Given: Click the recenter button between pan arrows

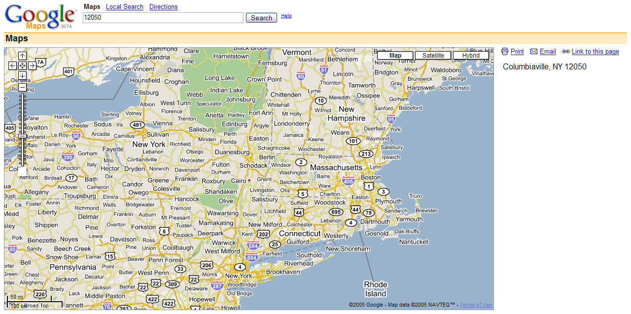Looking at the screenshot, I should point(22,65).
